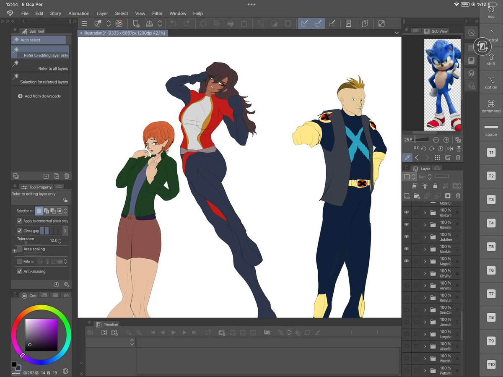This screenshot has height=377, width=503.
Task: Expand the RayCarter layer folder
Action: [425, 213]
